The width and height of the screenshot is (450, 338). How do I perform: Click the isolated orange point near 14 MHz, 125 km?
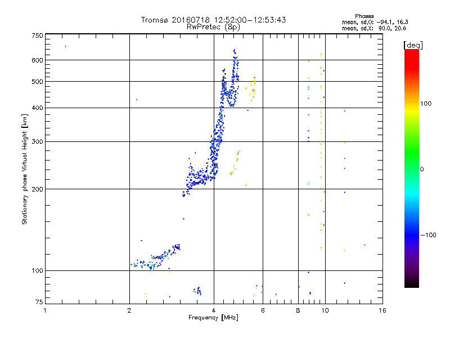tap(364, 245)
